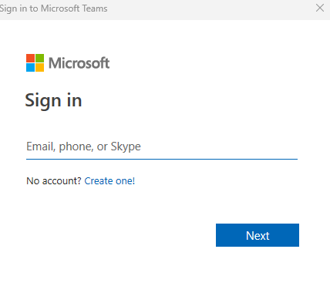Click the blue underline of the email field
The image size is (330, 303).
(162, 159)
